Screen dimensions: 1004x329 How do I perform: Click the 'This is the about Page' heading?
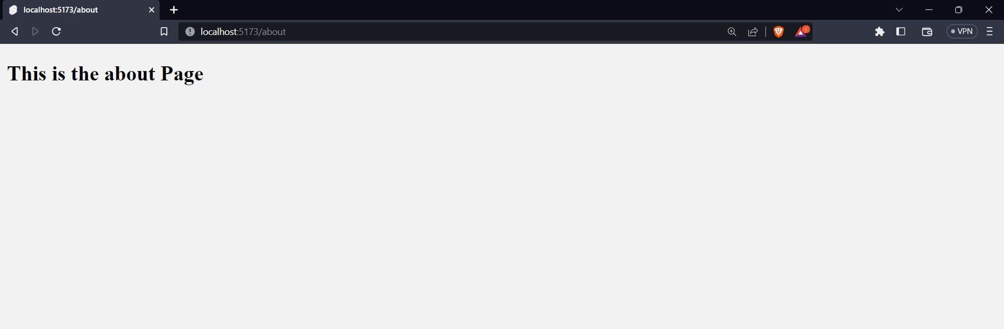coord(105,74)
